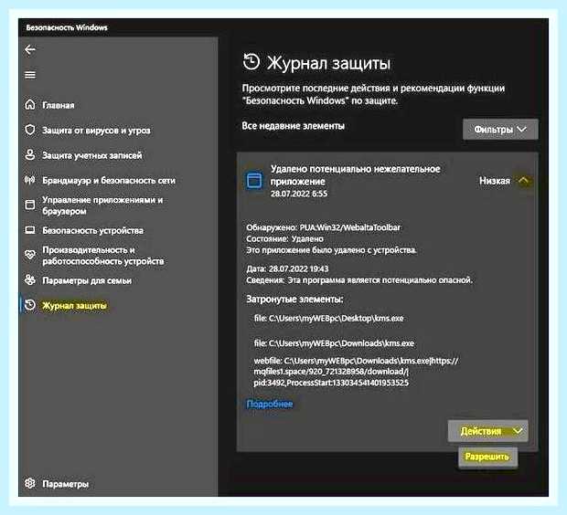Screen dimensions: 567x515
Task: Click the heart icon for device performance
Action: 30,255
